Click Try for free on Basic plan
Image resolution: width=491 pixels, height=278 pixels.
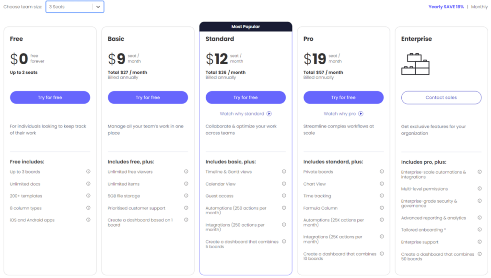[x=148, y=97]
